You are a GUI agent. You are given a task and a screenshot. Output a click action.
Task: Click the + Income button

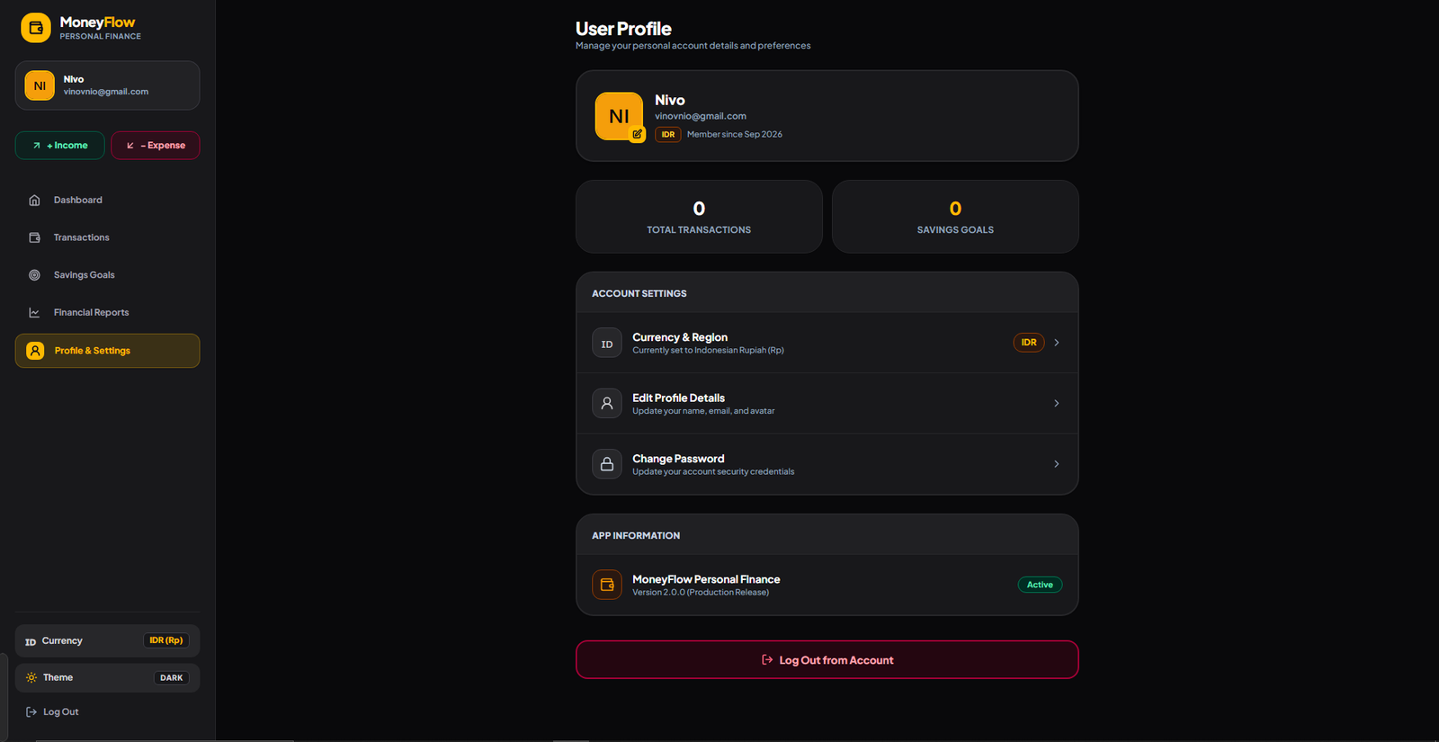[60, 145]
